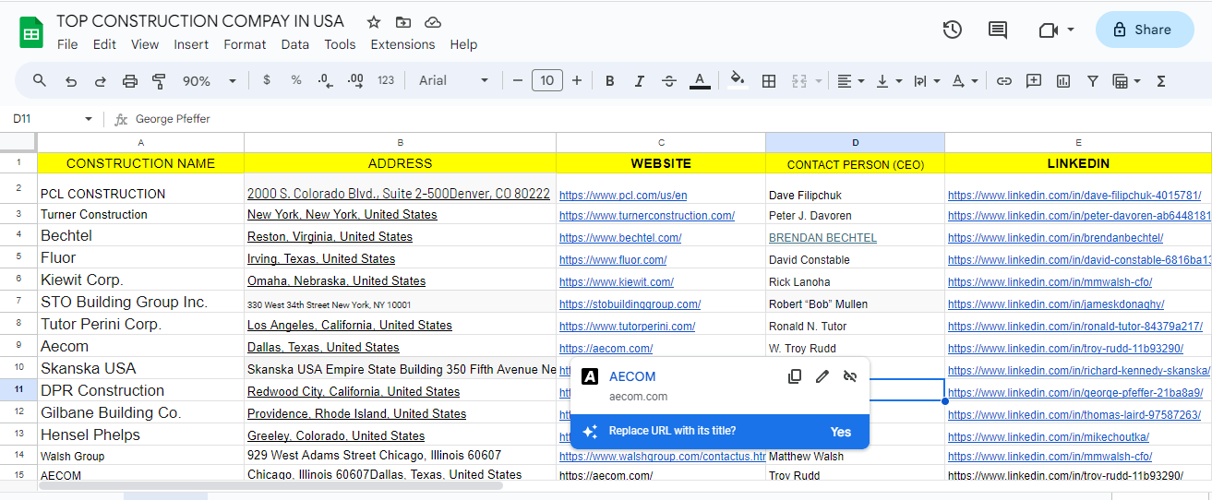Create a filter
The width and height of the screenshot is (1212, 500).
[x=1093, y=81]
